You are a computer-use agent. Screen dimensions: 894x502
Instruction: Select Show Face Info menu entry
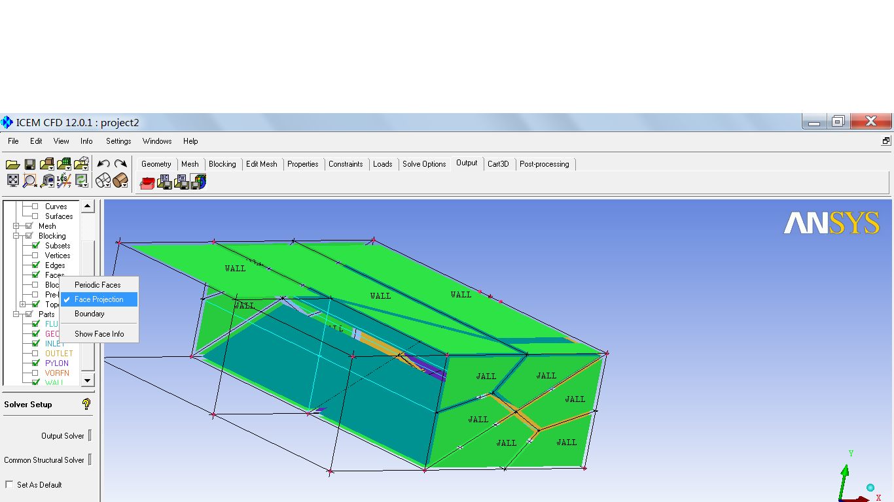[x=99, y=334]
